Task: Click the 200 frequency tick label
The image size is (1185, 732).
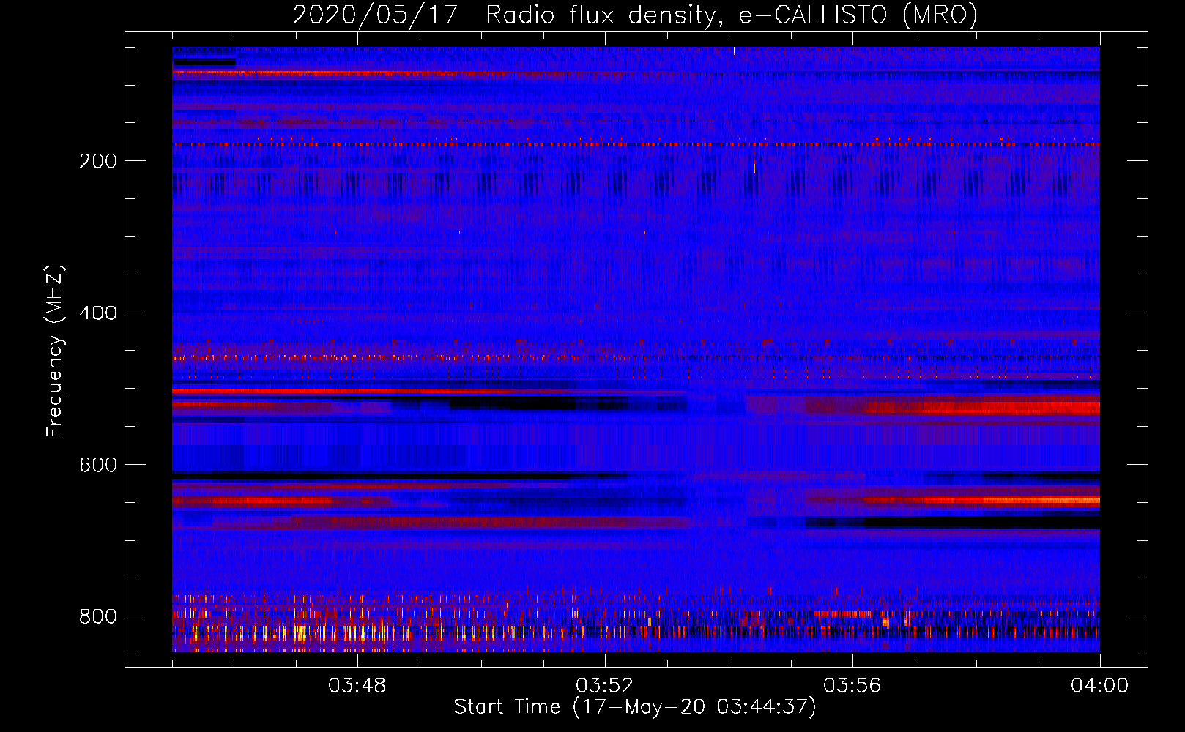Action: point(97,161)
